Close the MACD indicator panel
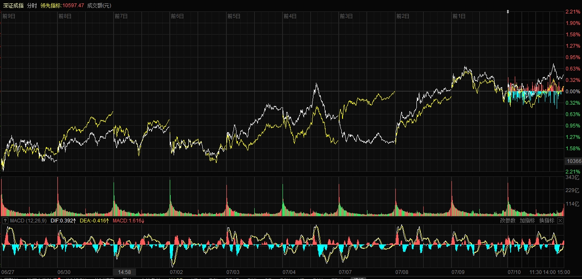 point(560,220)
